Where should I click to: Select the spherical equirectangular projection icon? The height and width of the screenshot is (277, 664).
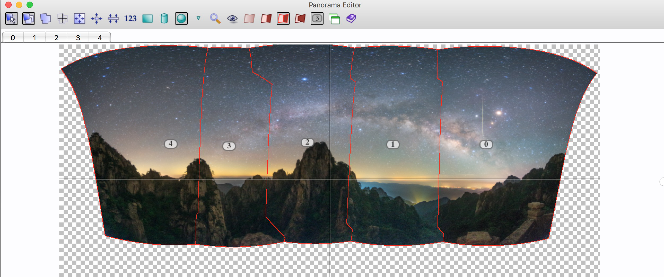181,19
